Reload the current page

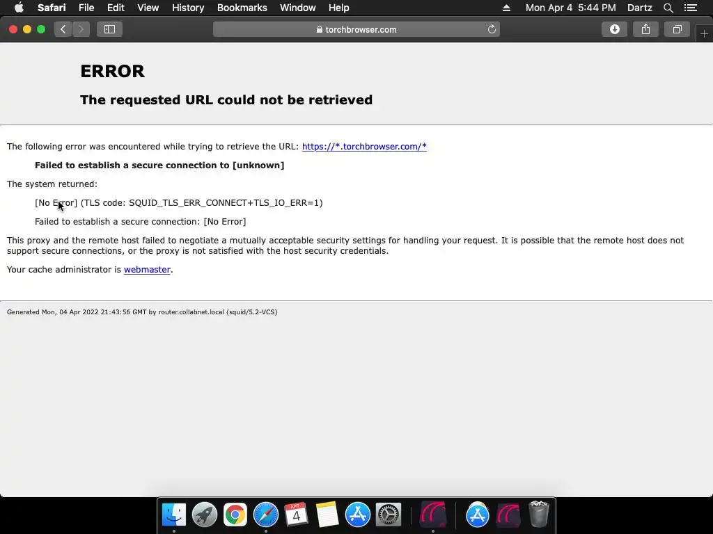point(492,29)
